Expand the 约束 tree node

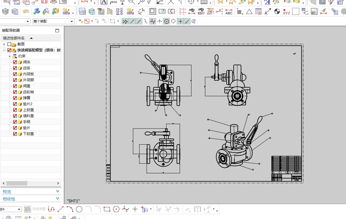pos(10,56)
